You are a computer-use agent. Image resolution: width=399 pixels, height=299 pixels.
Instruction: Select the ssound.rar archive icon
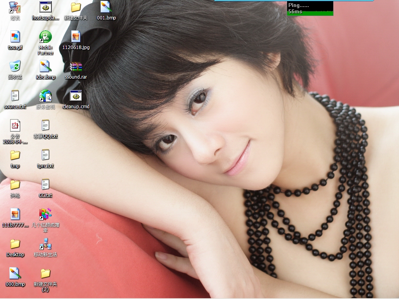(x=76, y=67)
